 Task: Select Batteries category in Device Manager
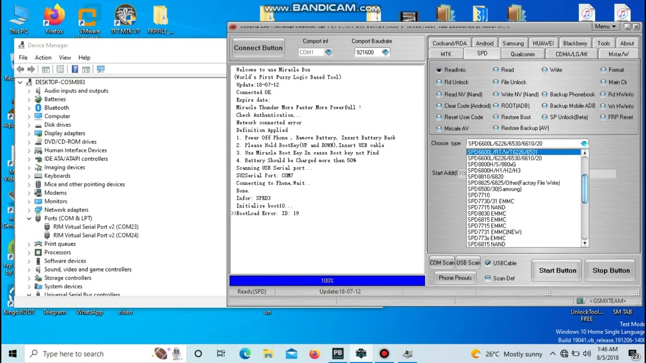[x=55, y=99]
